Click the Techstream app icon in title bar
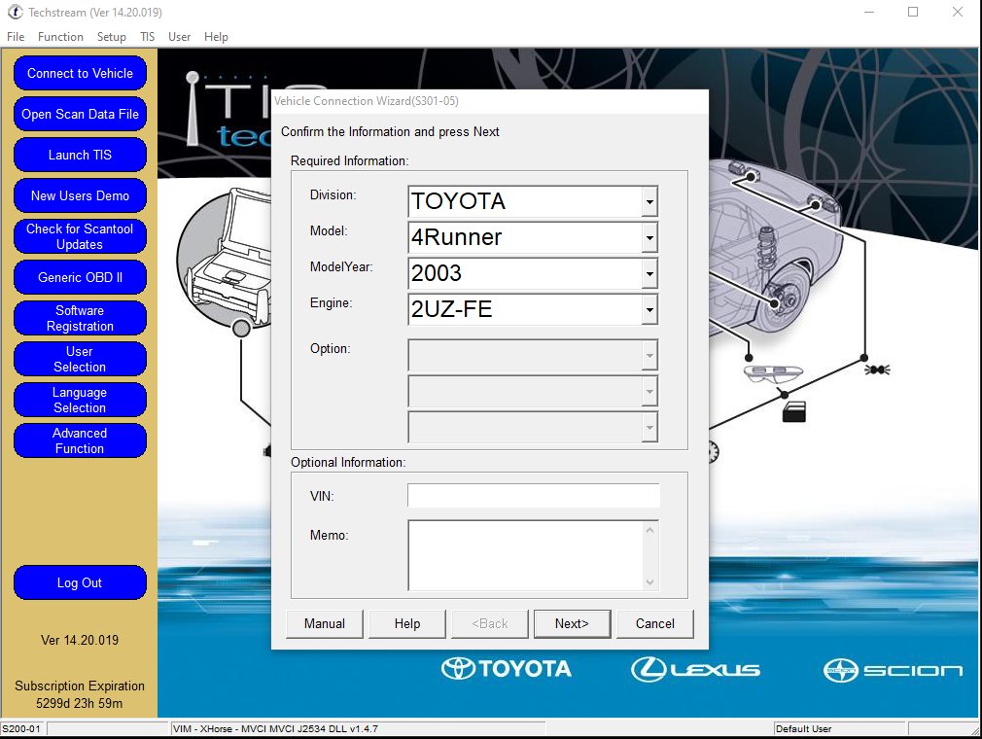This screenshot has height=739, width=982. (x=15, y=12)
